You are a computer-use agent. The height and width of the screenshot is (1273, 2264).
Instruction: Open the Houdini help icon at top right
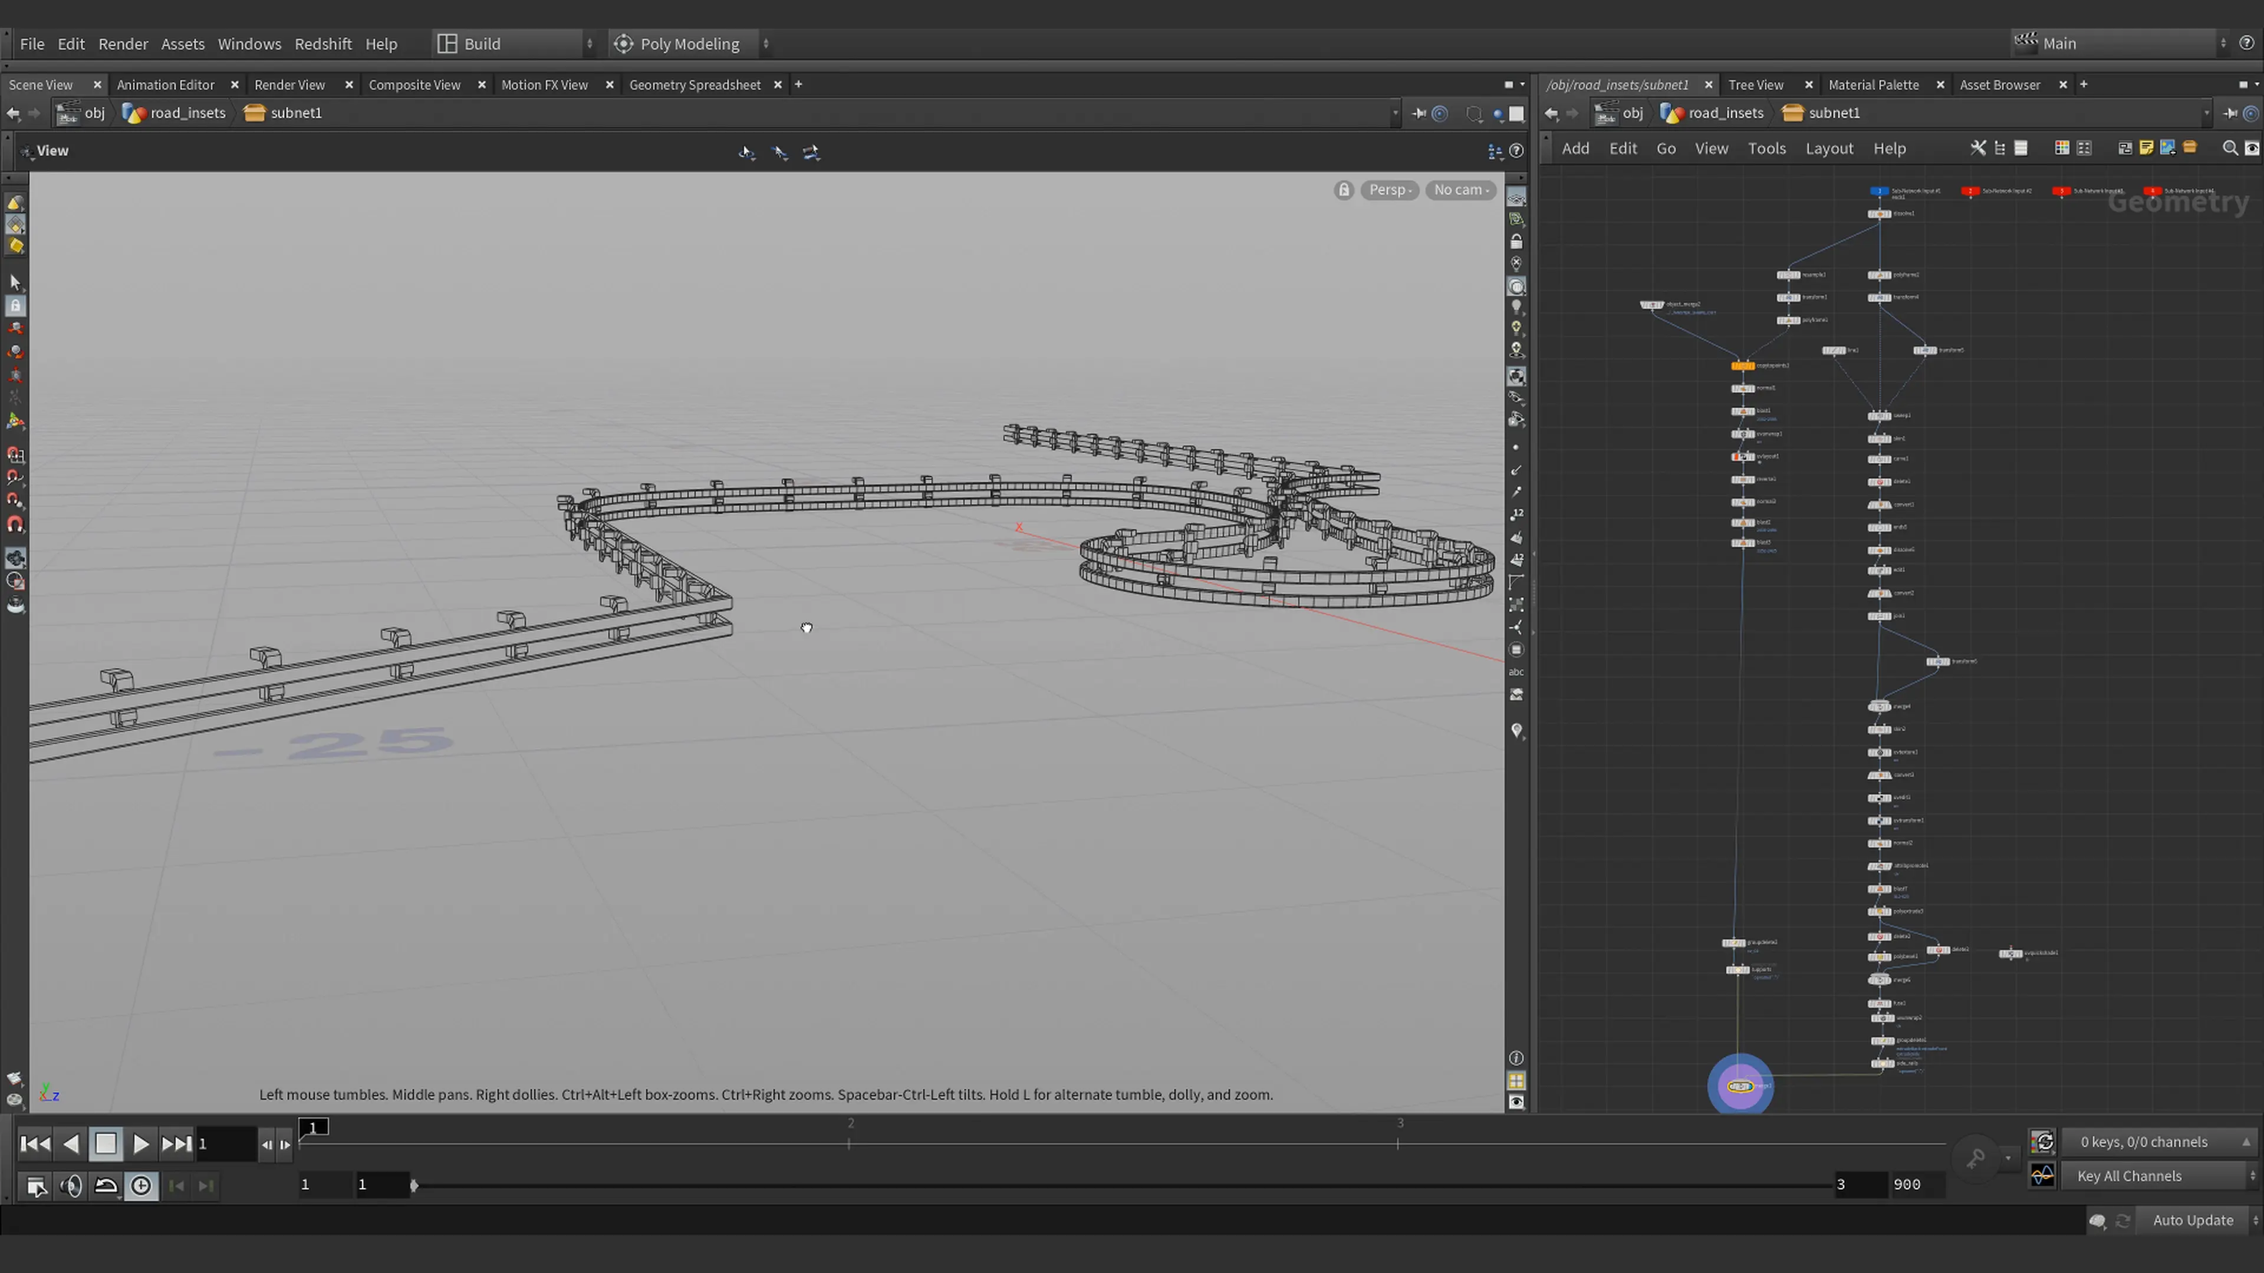click(2246, 43)
